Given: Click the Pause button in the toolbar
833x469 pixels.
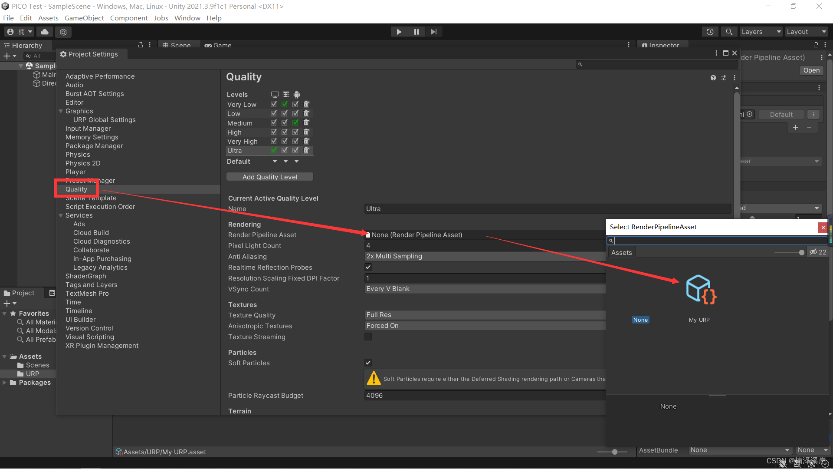Looking at the screenshot, I should (x=416, y=32).
